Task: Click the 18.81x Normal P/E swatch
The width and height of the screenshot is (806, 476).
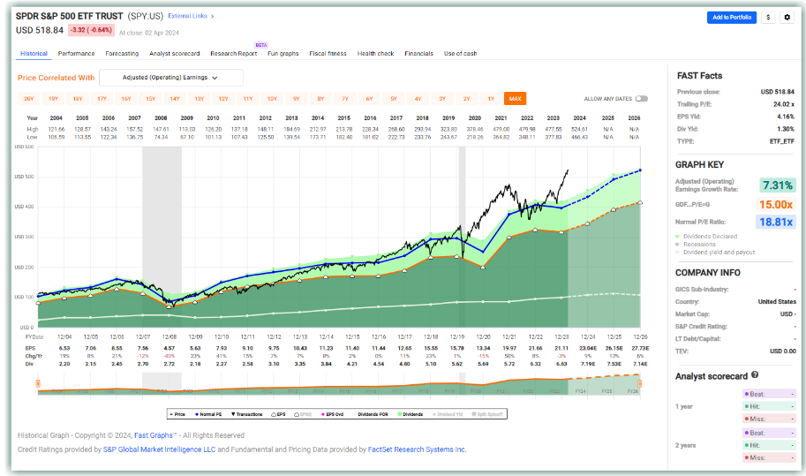Action: pos(776,222)
